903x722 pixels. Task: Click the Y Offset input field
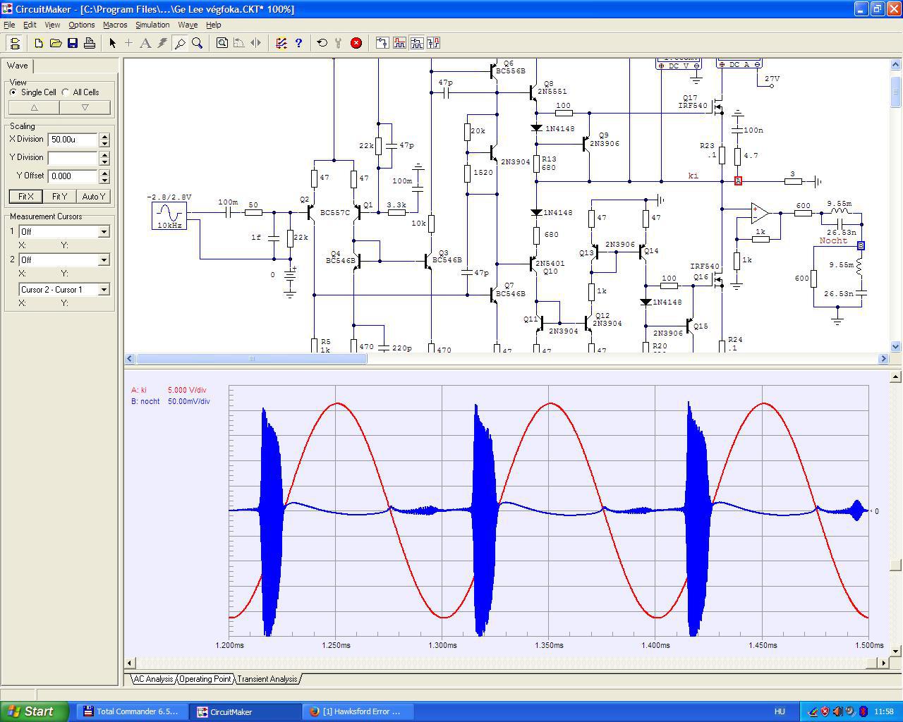(73, 176)
